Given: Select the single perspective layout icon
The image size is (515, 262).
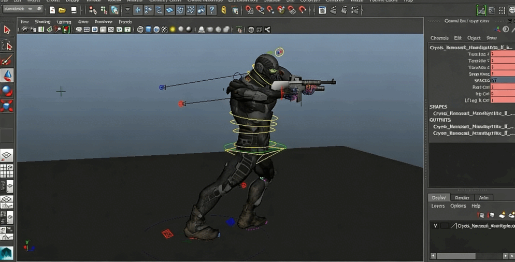Looking at the screenshot, I should pyautogui.click(x=7, y=155).
